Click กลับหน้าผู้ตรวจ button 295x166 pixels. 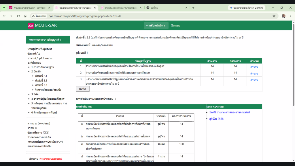click(x=156, y=25)
